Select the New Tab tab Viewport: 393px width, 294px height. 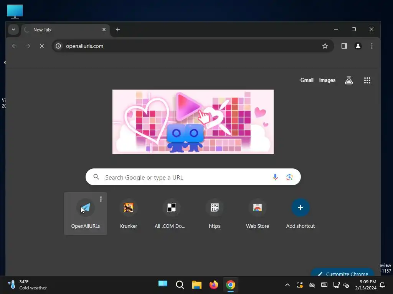coord(66,30)
